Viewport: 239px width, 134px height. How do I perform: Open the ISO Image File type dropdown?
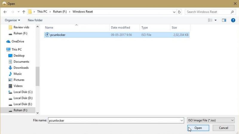(211, 120)
